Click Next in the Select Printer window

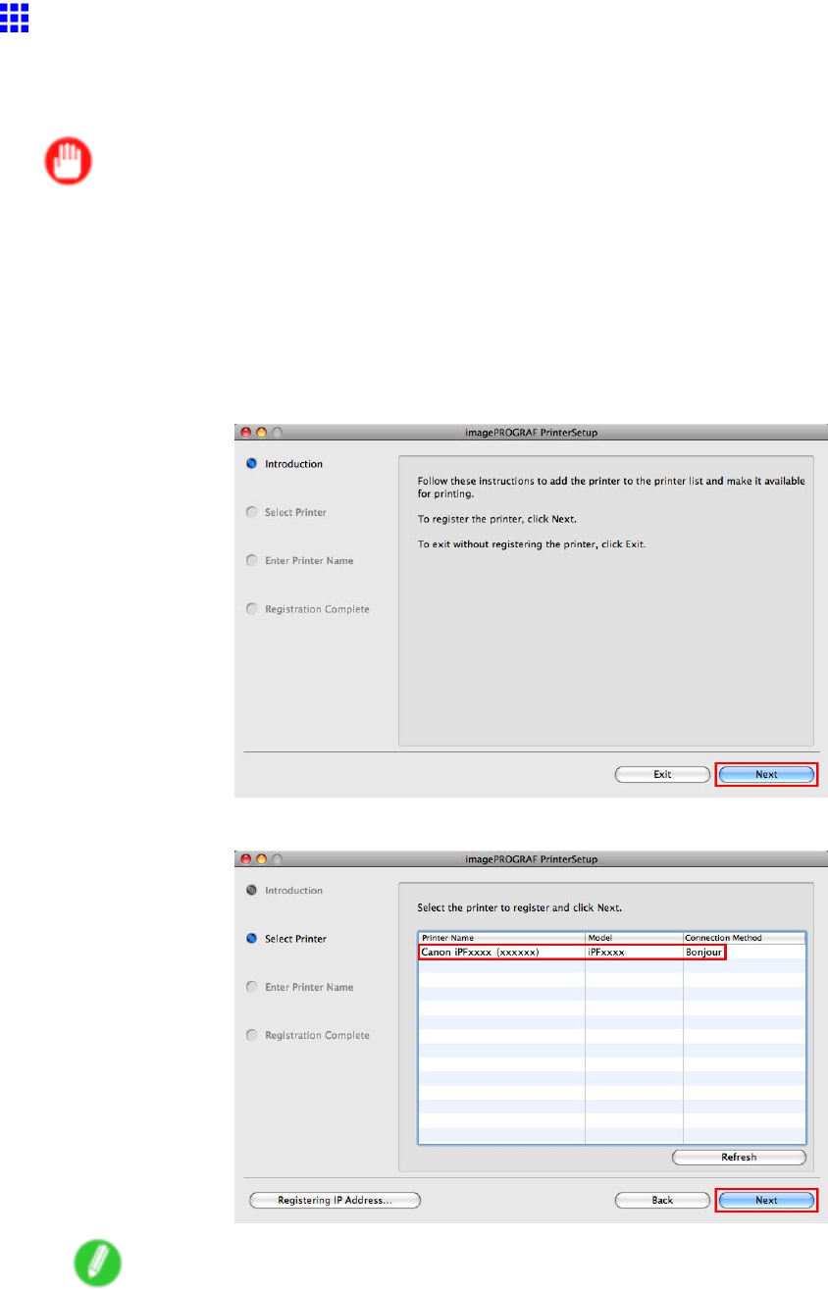tap(766, 1200)
